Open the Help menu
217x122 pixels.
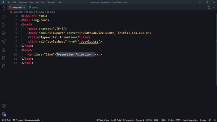coord(60,2)
